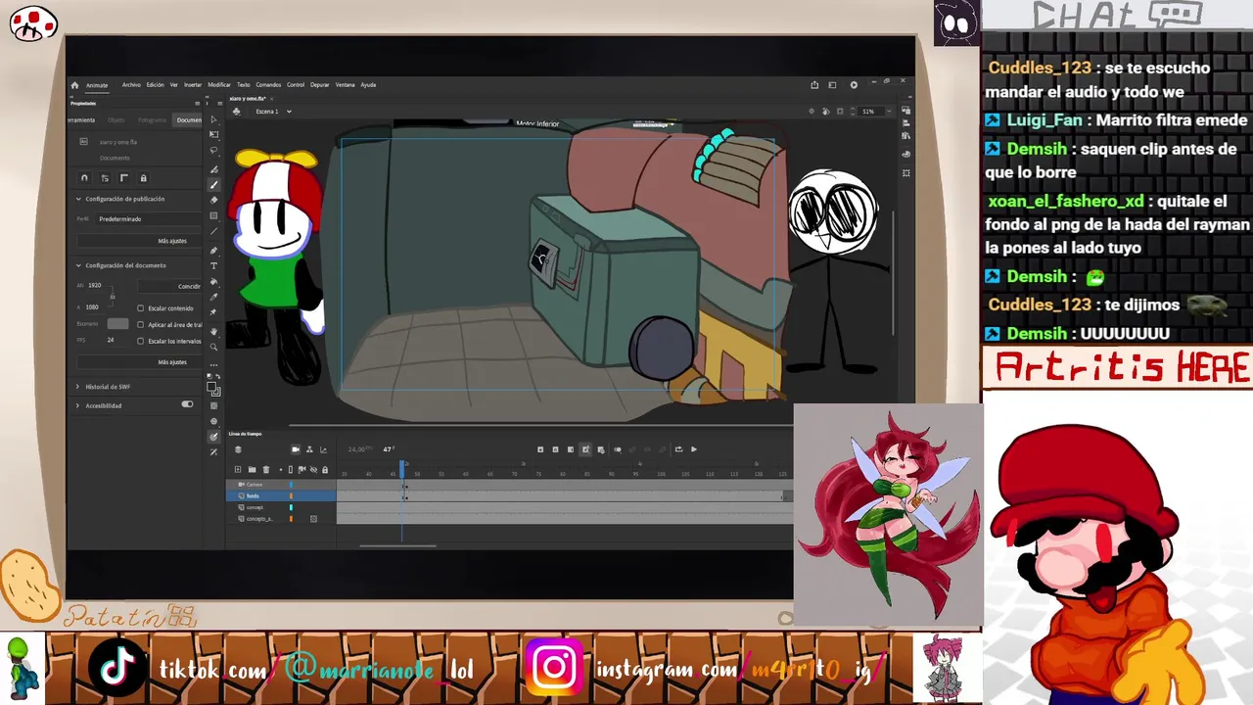Click the camera icon in timeline header
Image resolution: width=1253 pixels, height=705 pixels.
click(x=296, y=449)
